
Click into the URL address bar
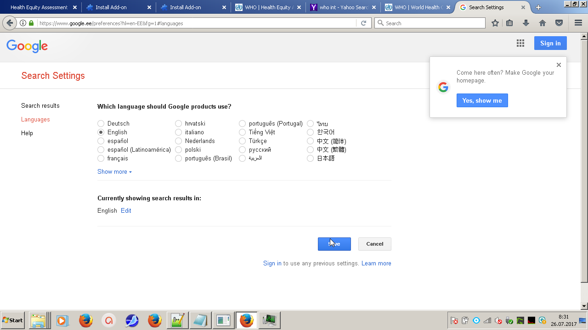(x=198, y=23)
